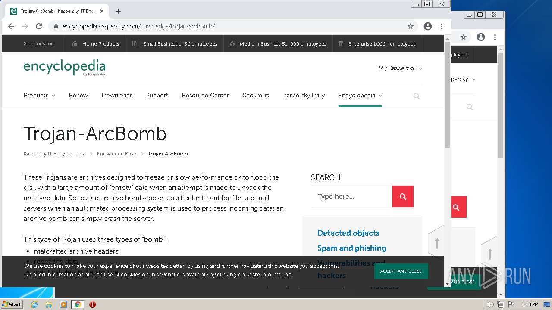Viewport: 552px width, 310px height.
Task: Open Medium Business 51-999 employees link
Action: [x=278, y=43]
